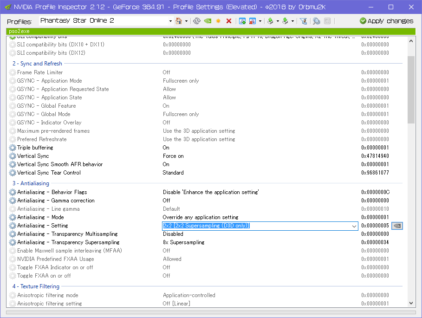Viewport: 422px width, 318px height.
Task: Click the green NVIDIA restore defaults icon
Action: click(x=208, y=21)
